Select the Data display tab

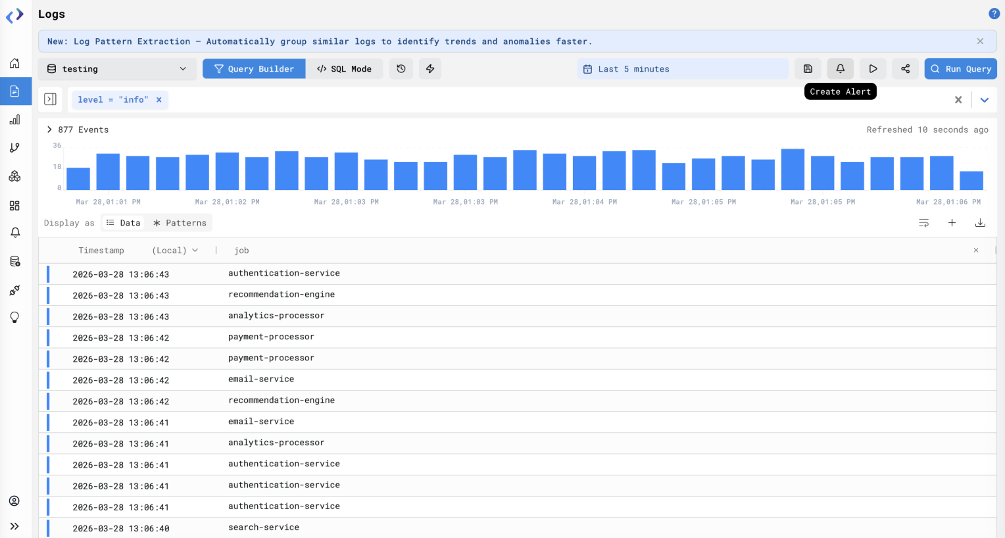[123, 222]
